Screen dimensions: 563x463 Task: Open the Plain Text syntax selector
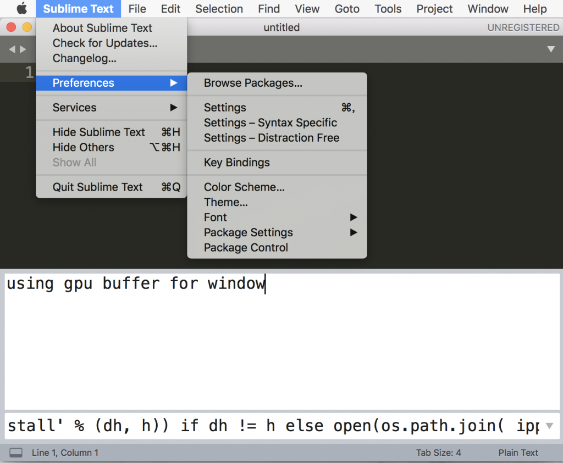(518, 453)
